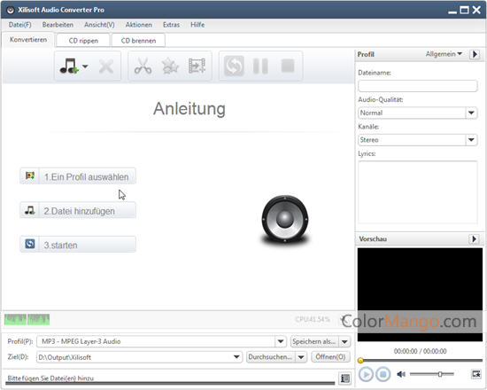The height and width of the screenshot is (390, 487).
Task: Open the Extras menu
Action: (171, 25)
